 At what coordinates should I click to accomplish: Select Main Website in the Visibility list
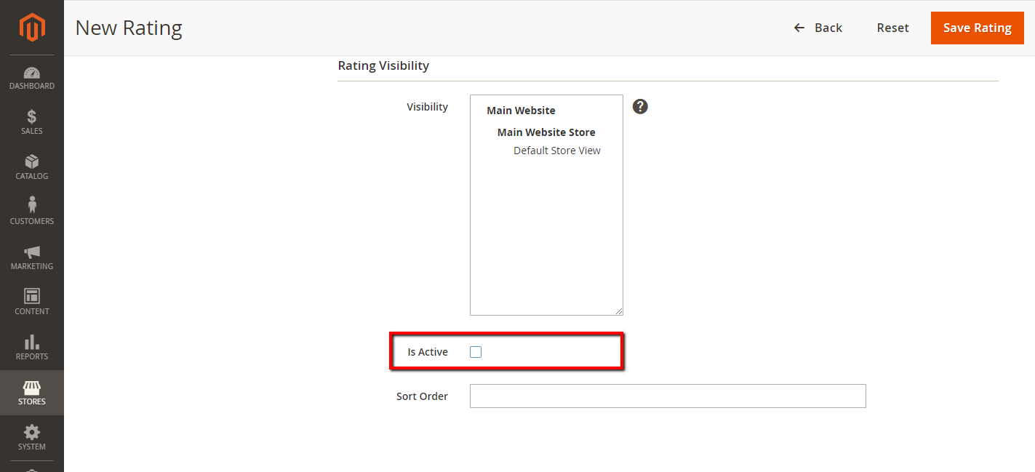click(x=520, y=110)
